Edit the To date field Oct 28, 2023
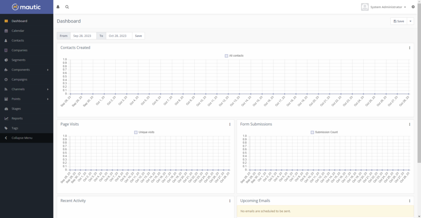 tap(119, 36)
